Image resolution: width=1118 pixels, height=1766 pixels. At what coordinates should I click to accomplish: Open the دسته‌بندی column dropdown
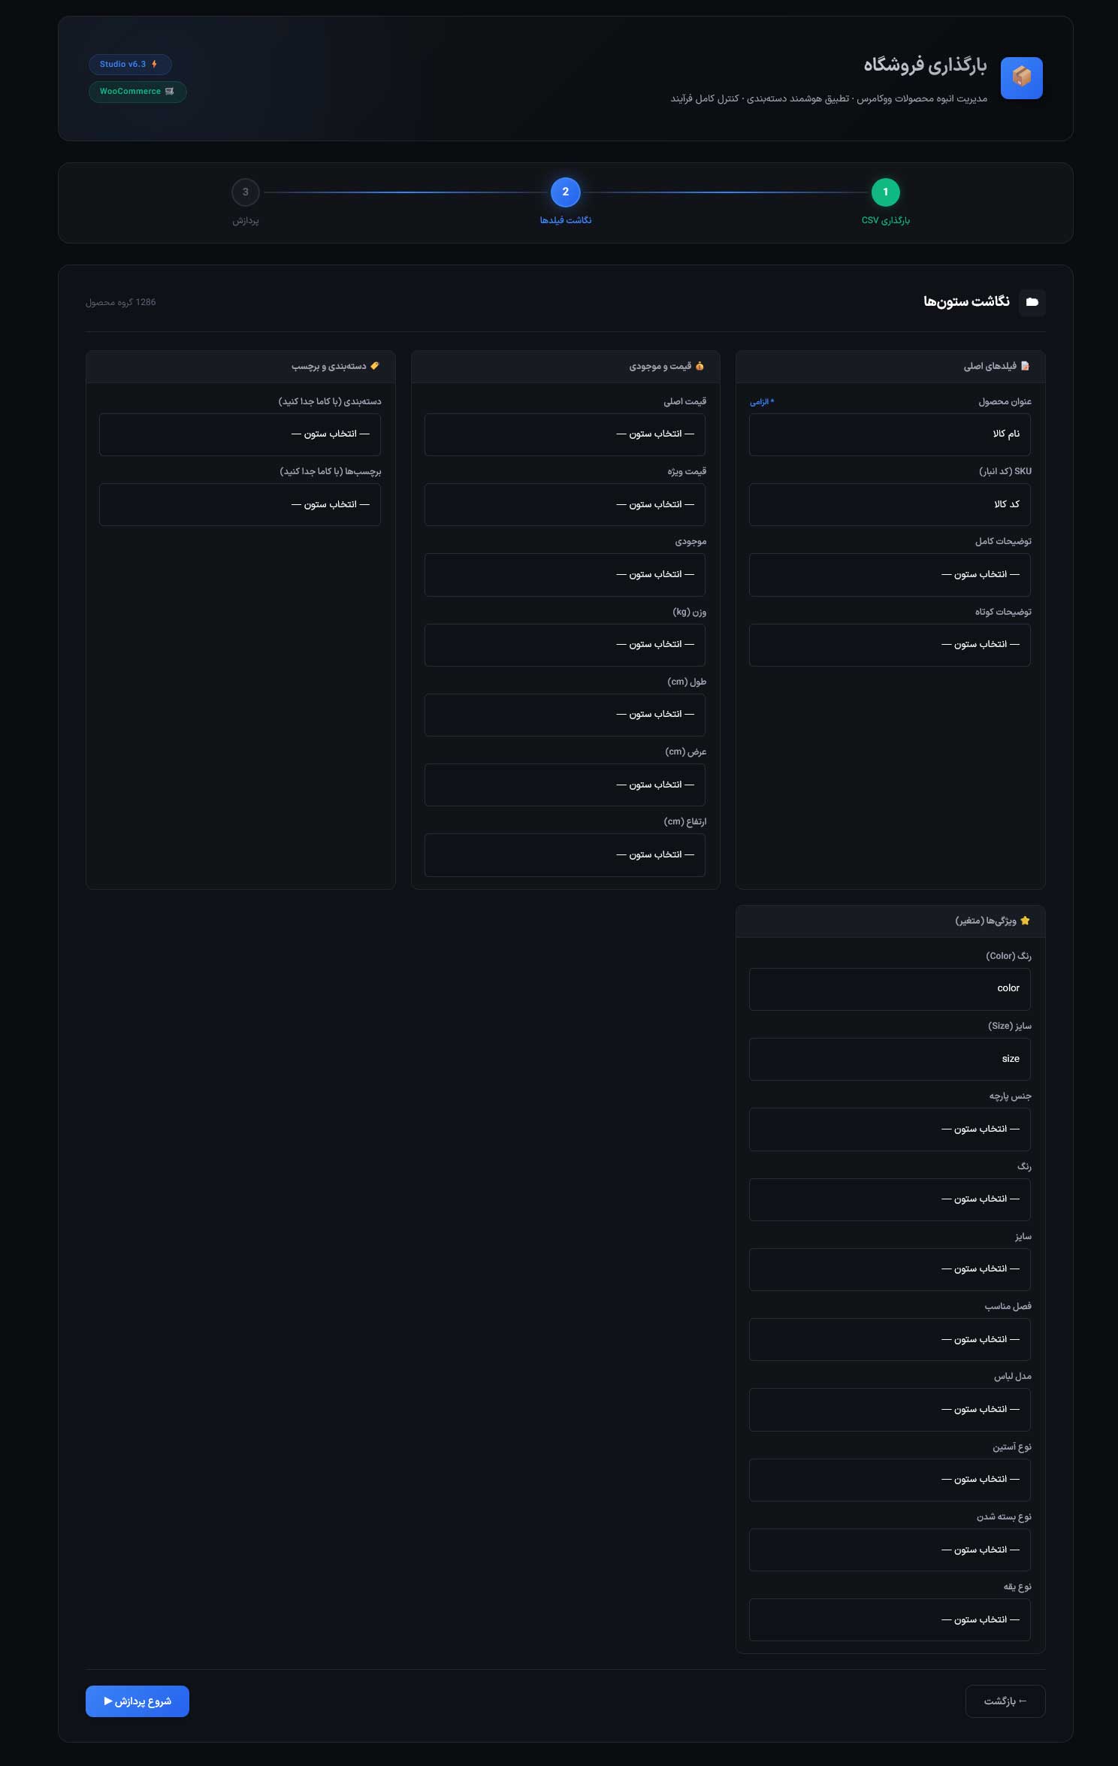coord(240,434)
